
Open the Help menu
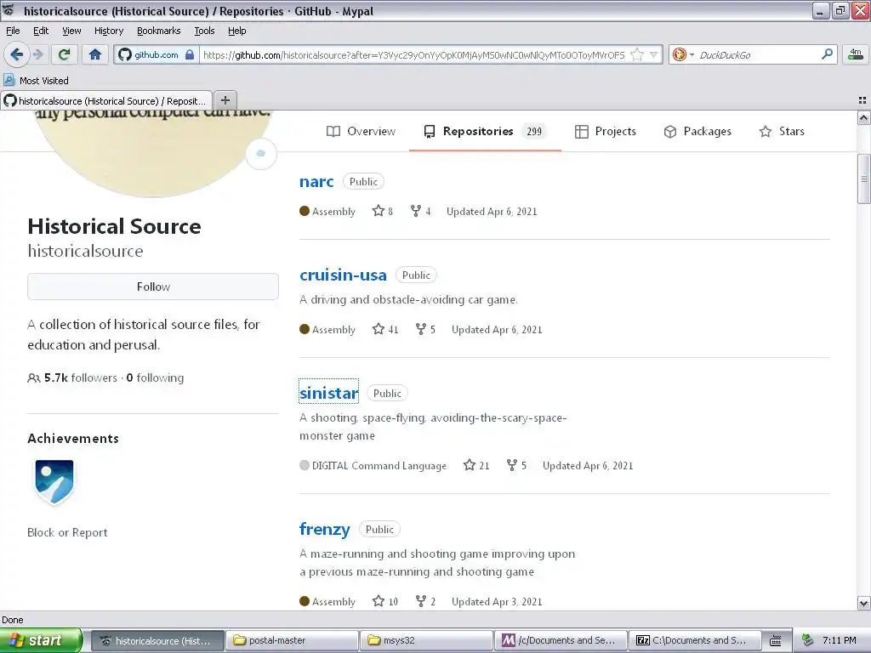236,31
